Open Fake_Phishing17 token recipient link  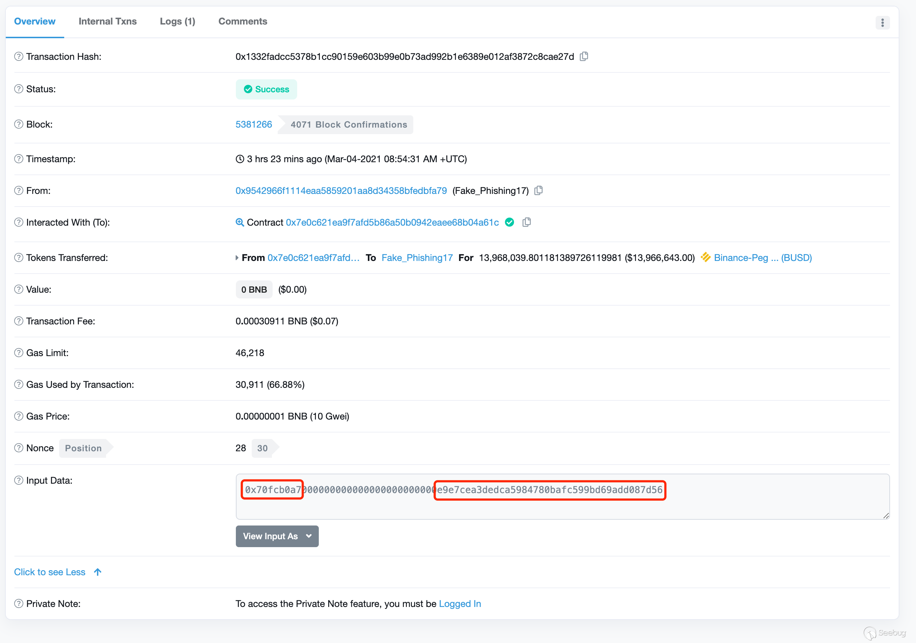(x=417, y=257)
